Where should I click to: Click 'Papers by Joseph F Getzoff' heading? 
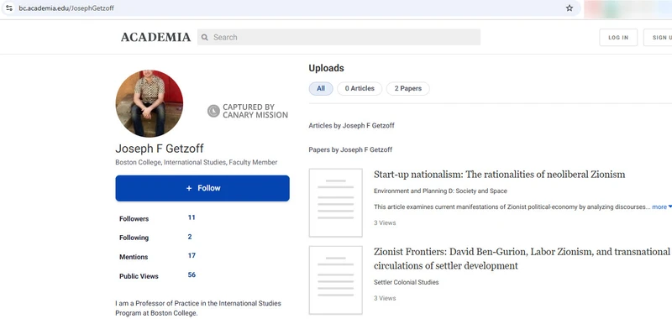pyautogui.click(x=350, y=150)
